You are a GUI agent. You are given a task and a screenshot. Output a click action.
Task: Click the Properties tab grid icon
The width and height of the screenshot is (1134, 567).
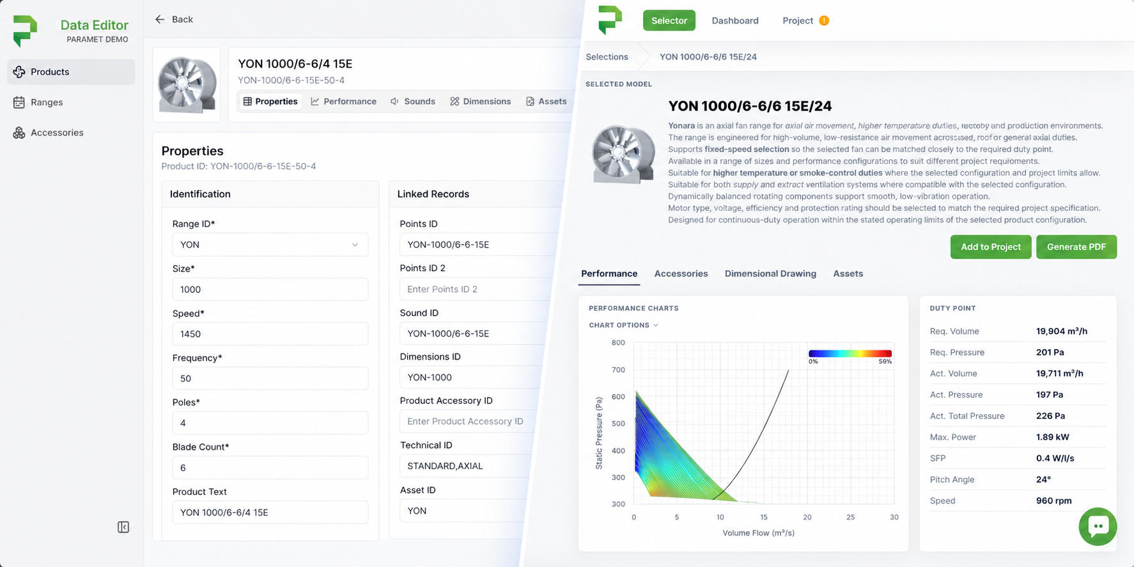pos(247,101)
